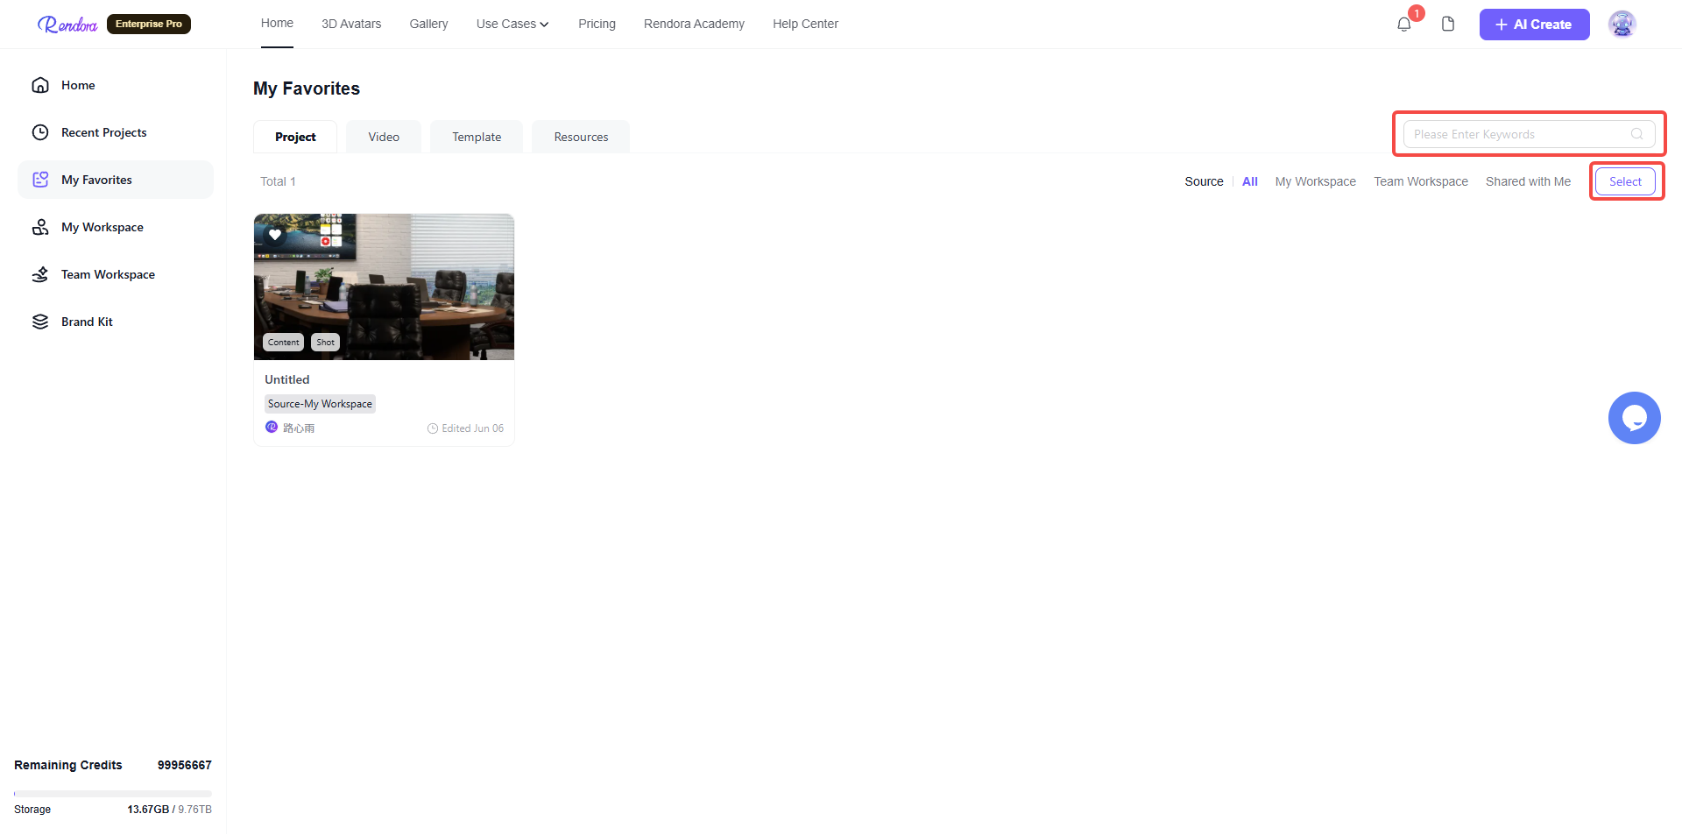Open Gallery in top navigation

[428, 25]
